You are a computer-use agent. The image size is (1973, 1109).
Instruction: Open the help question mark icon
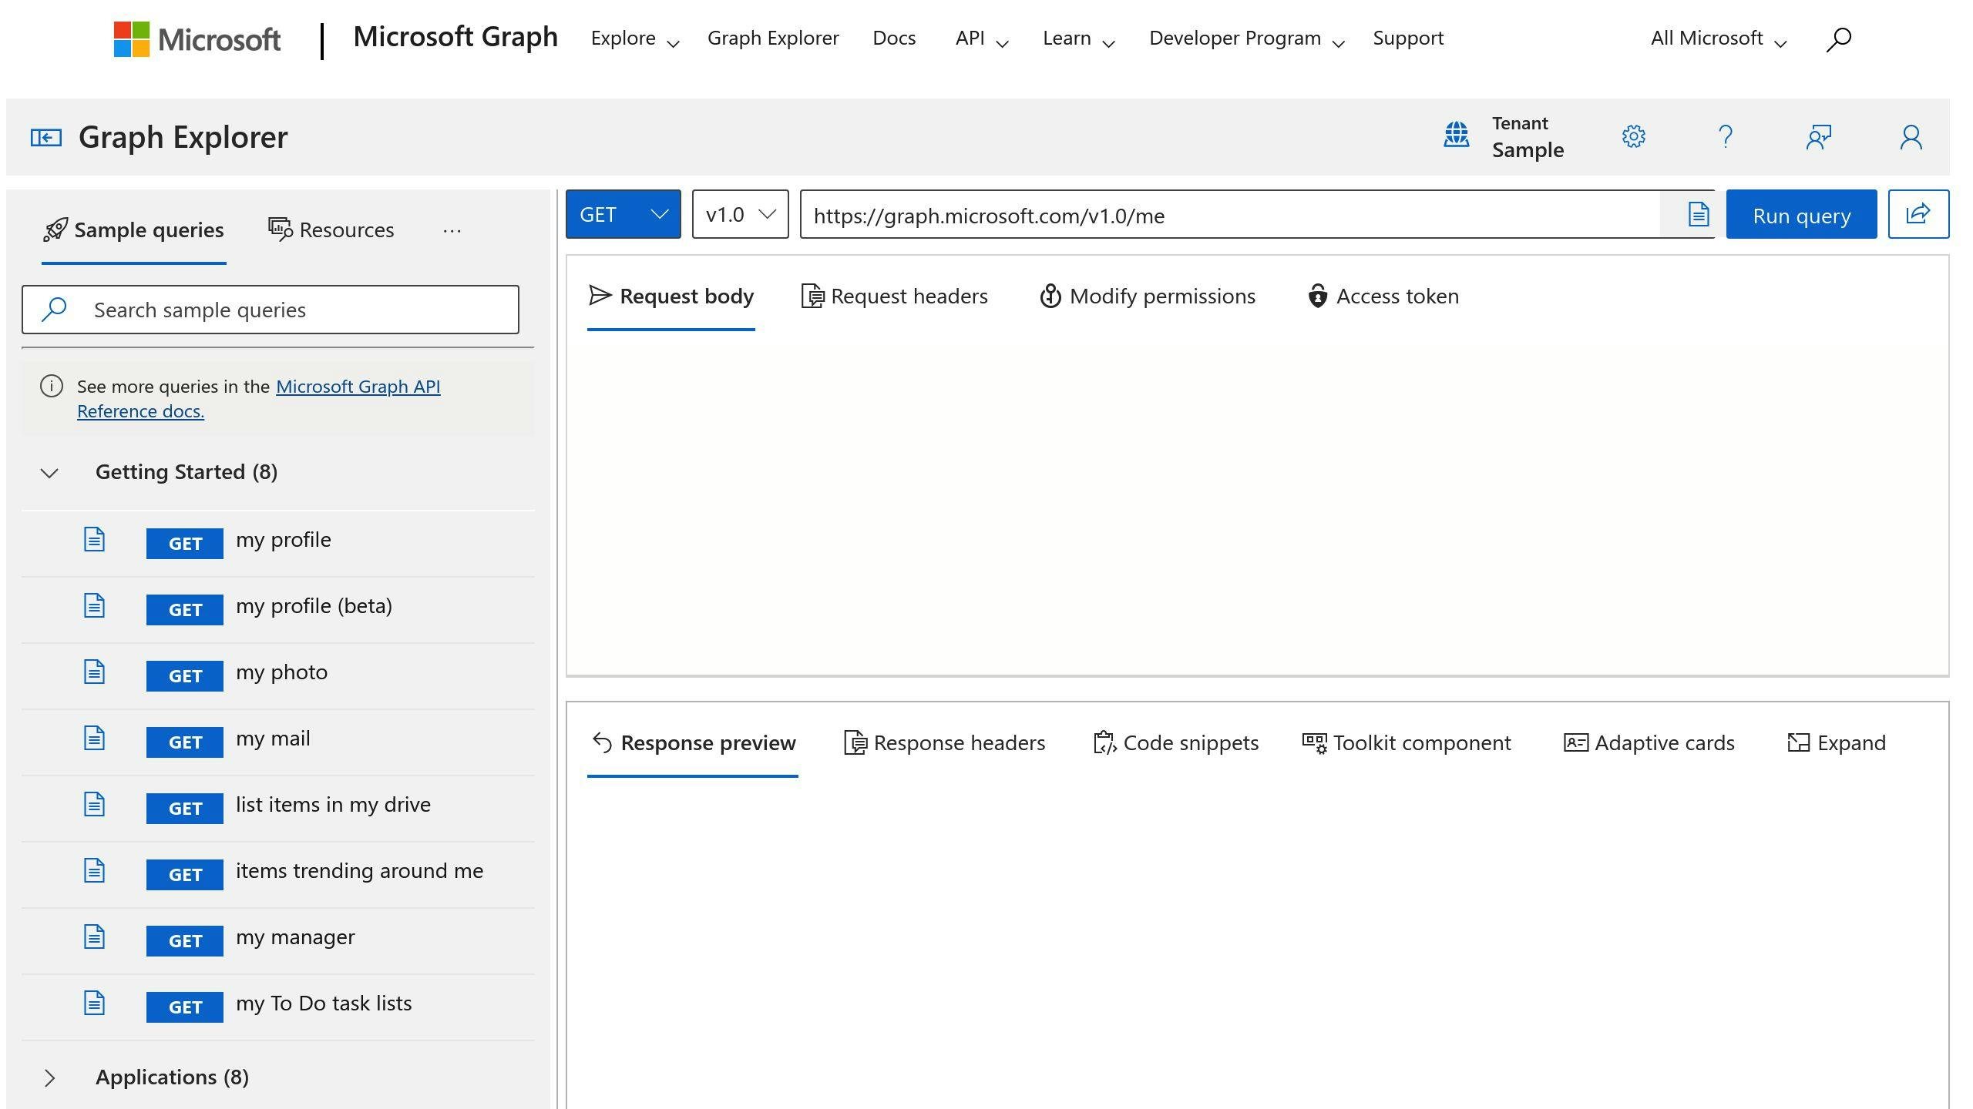(x=1726, y=136)
